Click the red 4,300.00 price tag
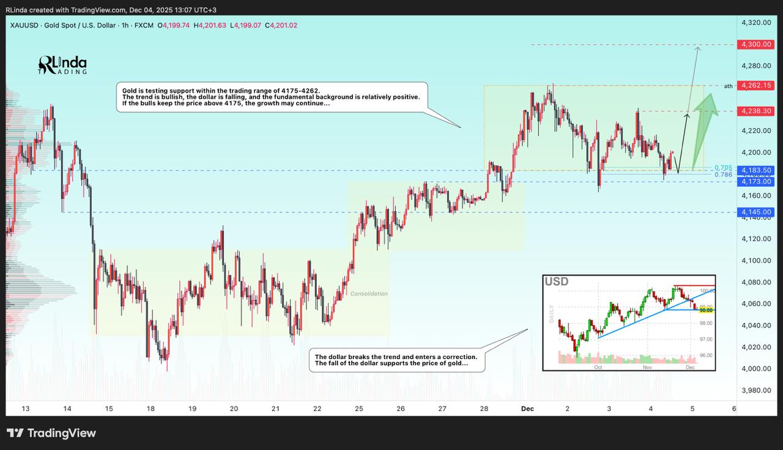 coord(755,44)
